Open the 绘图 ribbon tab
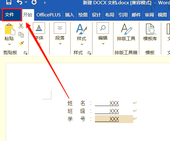The image size is (170, 141). coord(83,15)
